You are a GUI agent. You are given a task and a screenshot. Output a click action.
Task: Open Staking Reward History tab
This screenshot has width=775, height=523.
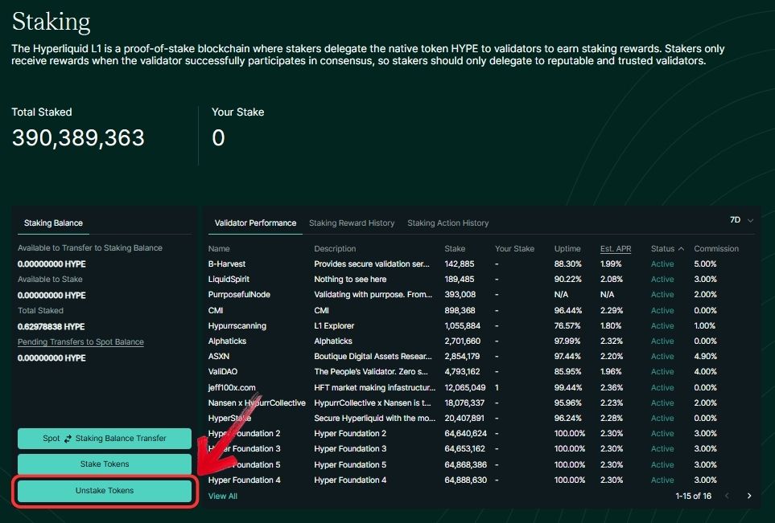click(x=352, y=223)
